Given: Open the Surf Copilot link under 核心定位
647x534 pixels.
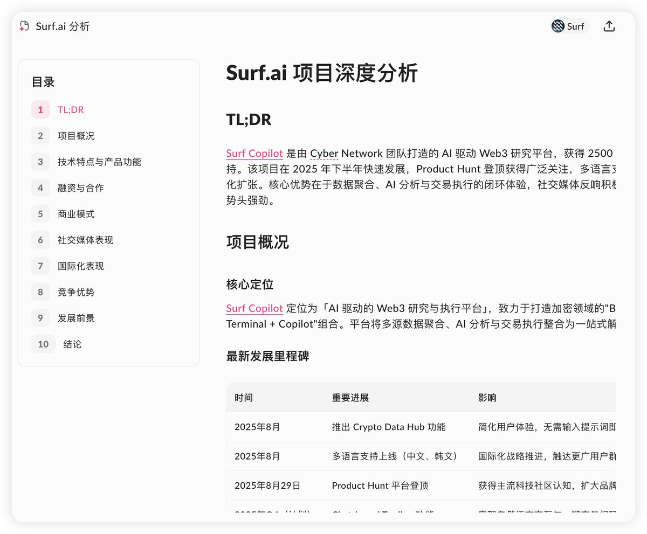Looking at the screenshot, I should [x=254, y=308].
